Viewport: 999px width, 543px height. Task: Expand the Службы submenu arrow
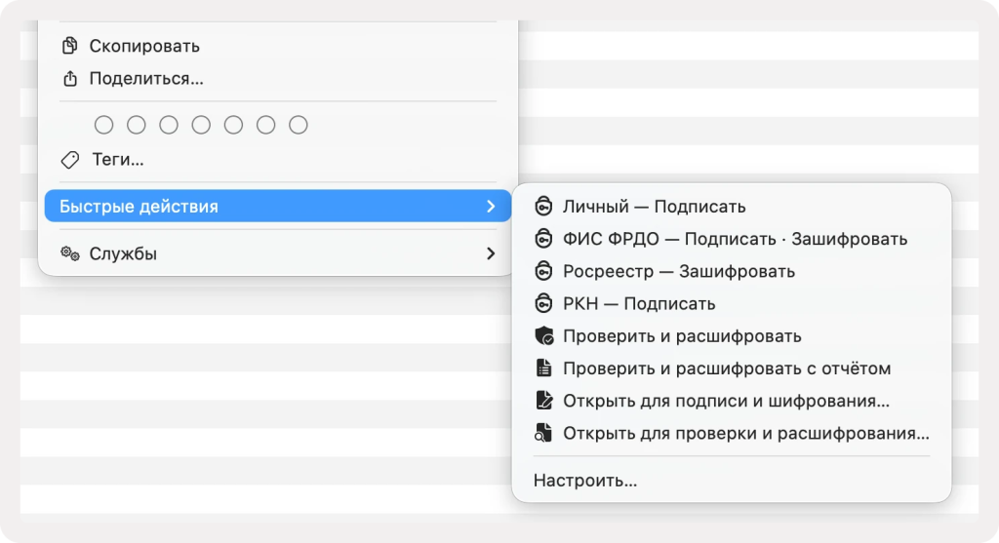491,253
